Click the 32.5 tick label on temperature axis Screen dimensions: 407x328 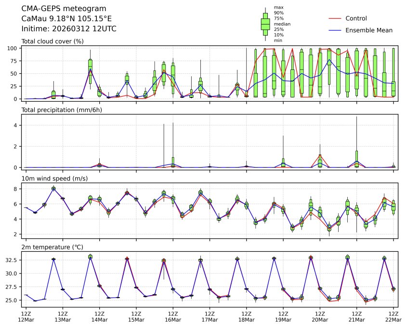pyautogui.click(x=12, y=260)
